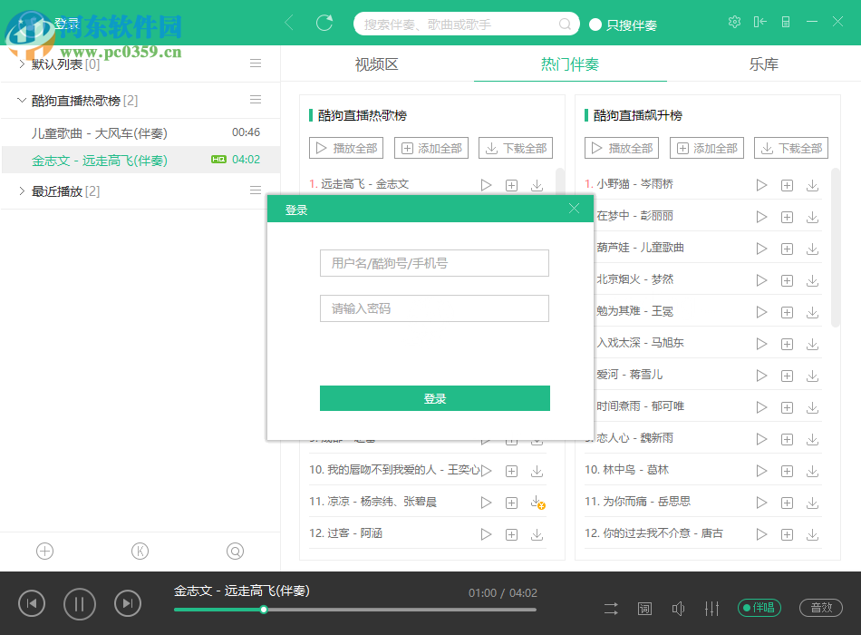
Task: Switch to mini player mode
Action: (x=761, y=21)
